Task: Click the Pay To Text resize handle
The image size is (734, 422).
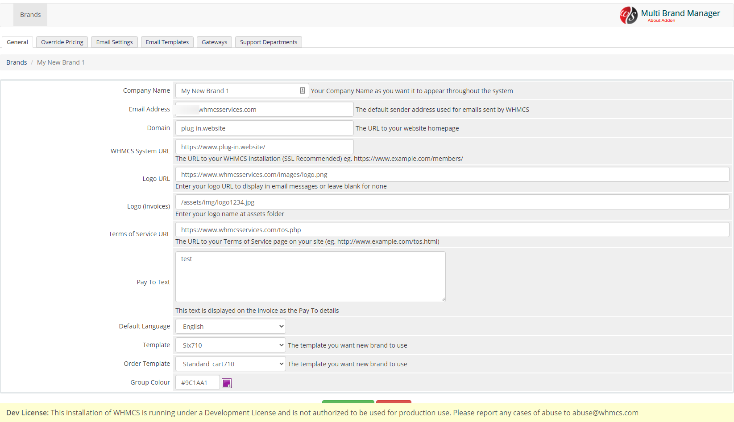Action: pyautogui.click(x=443, y=299)
